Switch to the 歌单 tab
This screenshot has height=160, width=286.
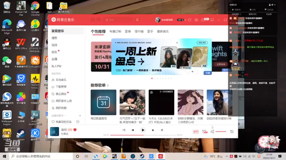pos(128,31)
